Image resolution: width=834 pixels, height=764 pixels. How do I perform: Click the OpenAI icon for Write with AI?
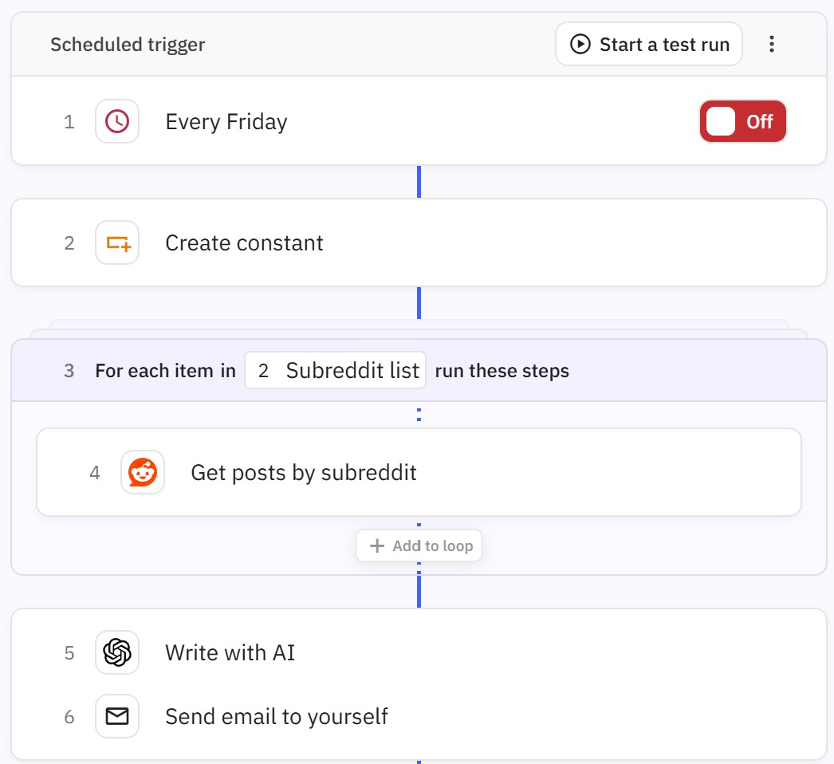pyautogui.click(x=117, y=652)
